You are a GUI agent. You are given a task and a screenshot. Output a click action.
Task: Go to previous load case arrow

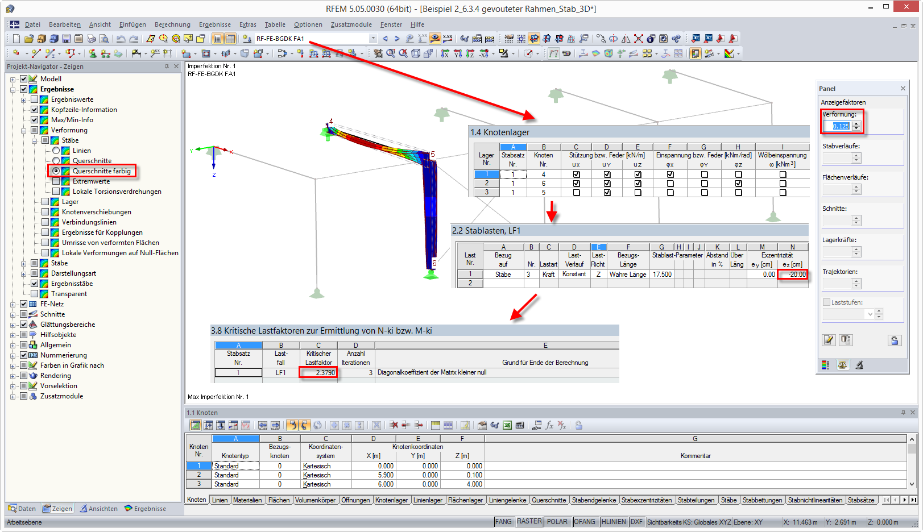(385, 39)
